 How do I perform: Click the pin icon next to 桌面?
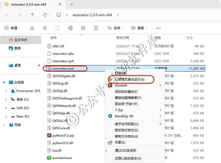[x=39, y=65]
